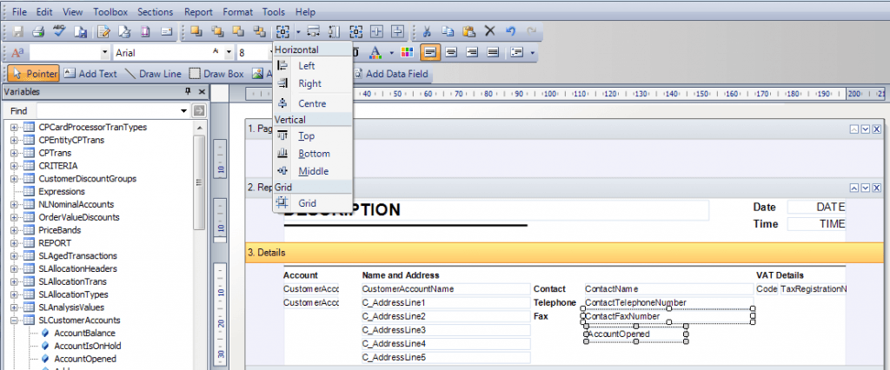Screen dimensions: 890x370
Task: Select the CustomerAccountName field
Action: tap(446, 289)
